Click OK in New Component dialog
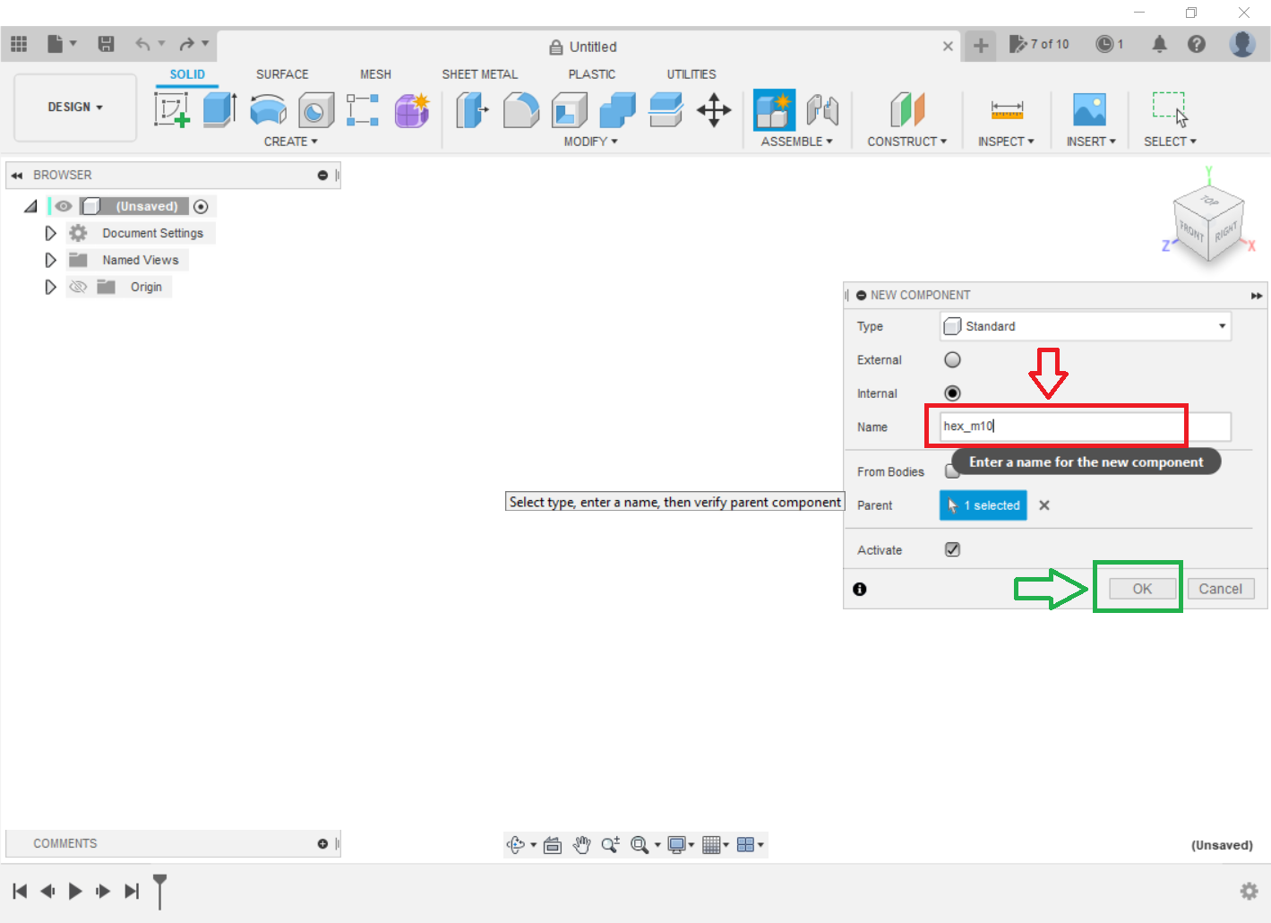Image resolution: width=1271 pixels, height=923 pixels. [x=1142, y=589]
